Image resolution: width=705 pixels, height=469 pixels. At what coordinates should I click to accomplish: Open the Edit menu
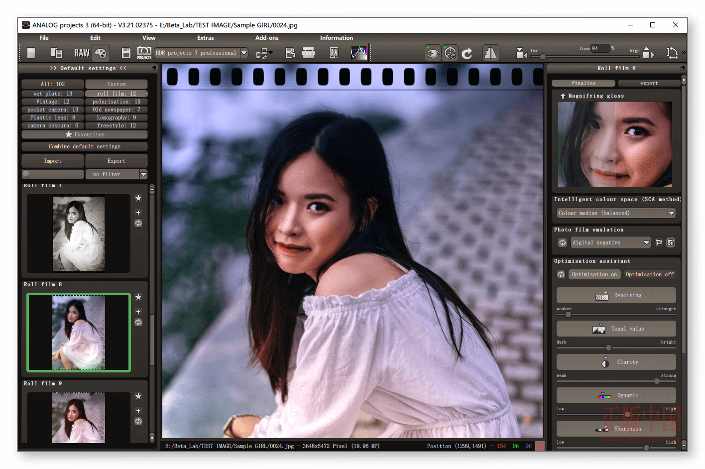coord(95,38)
